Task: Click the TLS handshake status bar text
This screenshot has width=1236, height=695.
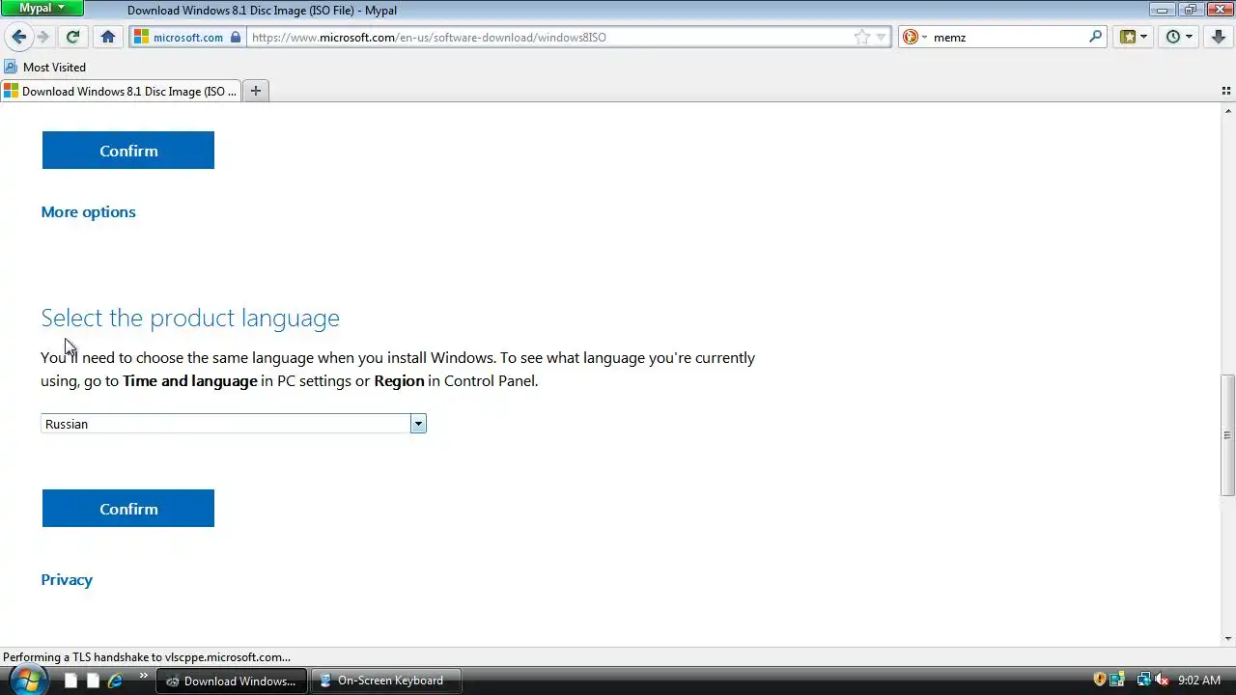Action: click(147, 656)
